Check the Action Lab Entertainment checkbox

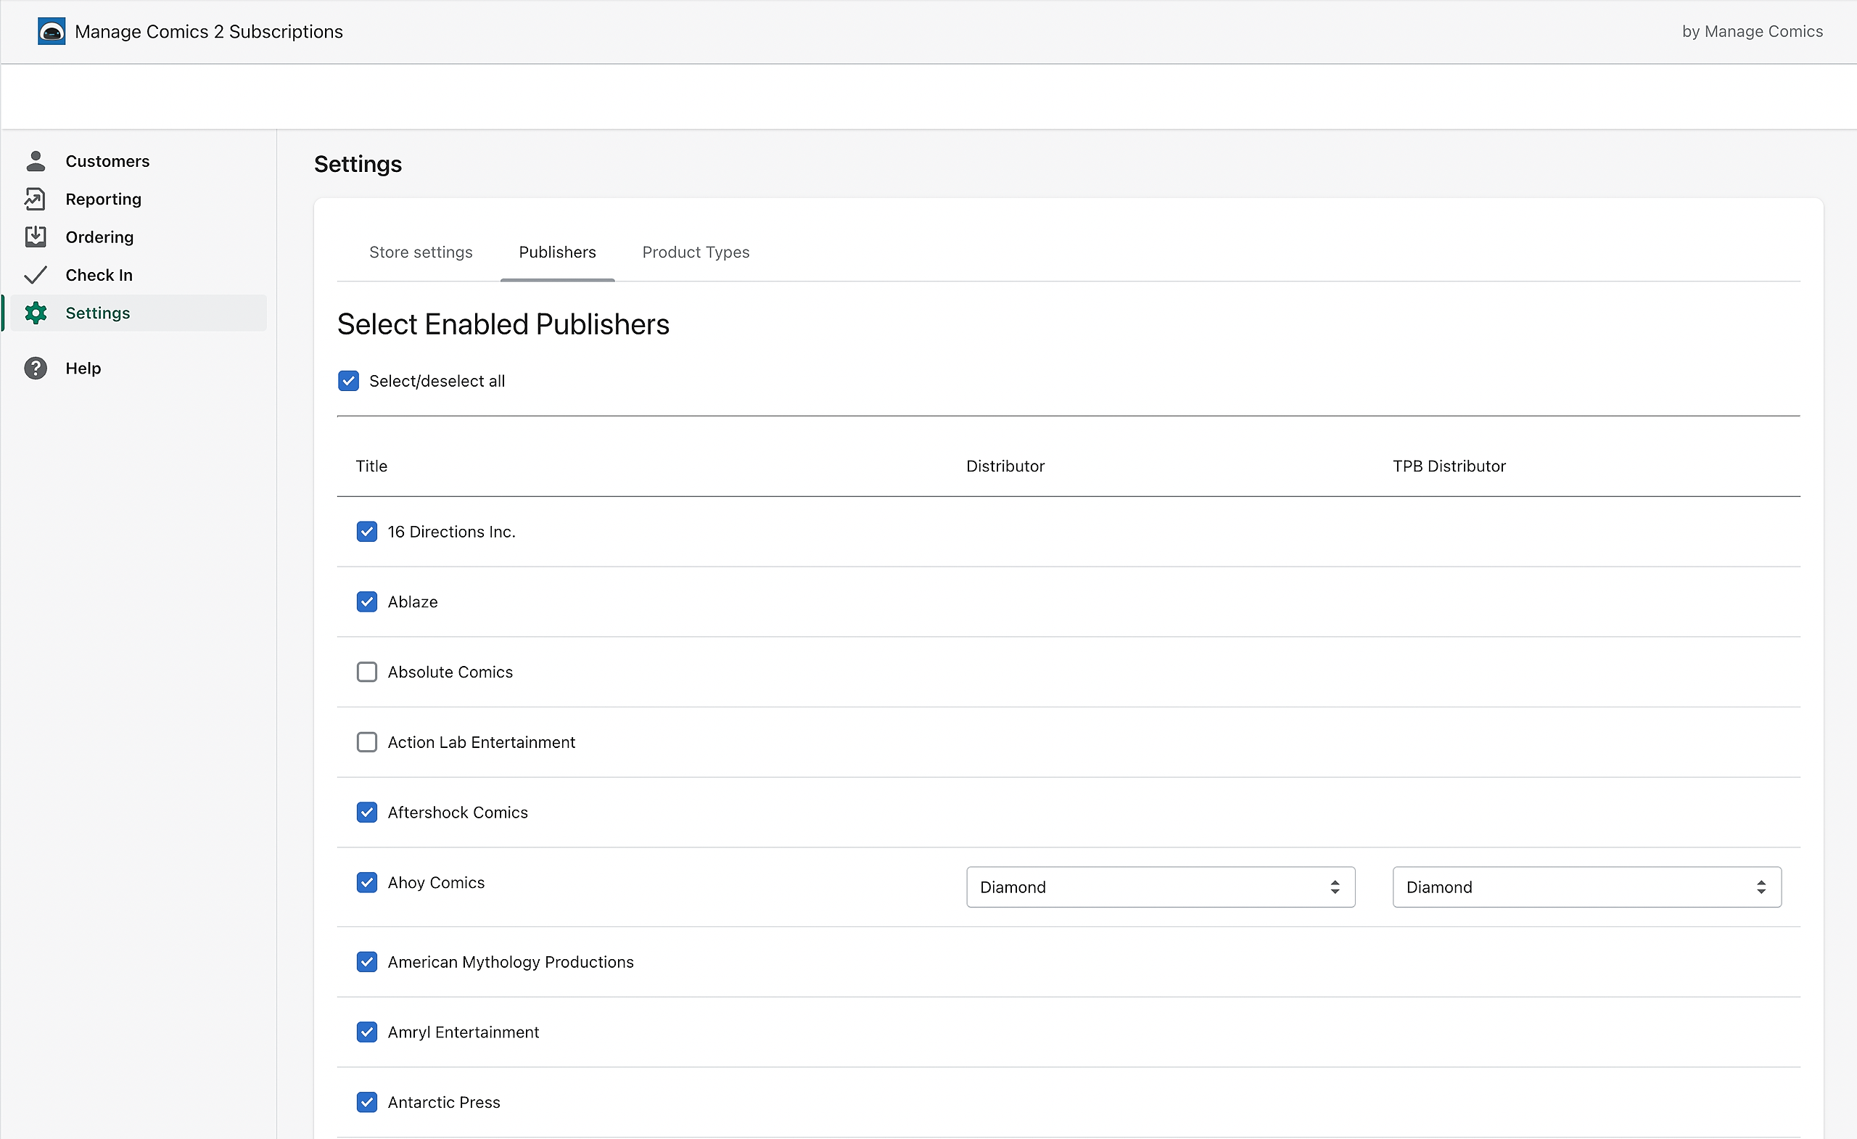pos(366,741)
